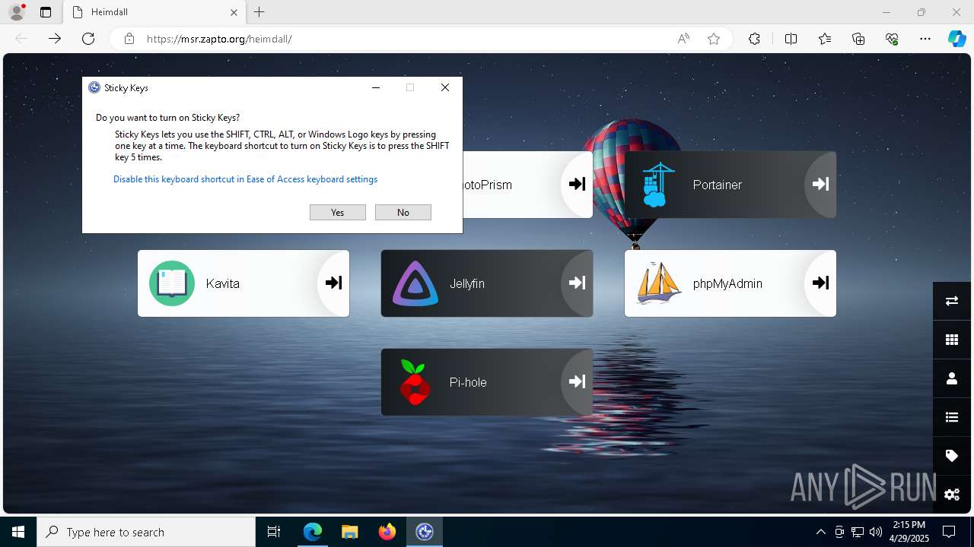
Task: Open the Kavita tile label
Action: tap(223, 283)
